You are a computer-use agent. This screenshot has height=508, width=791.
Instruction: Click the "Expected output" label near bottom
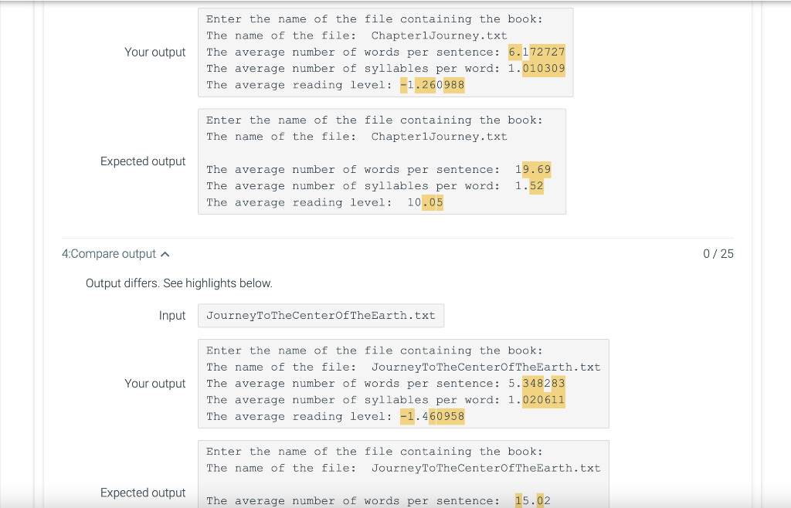[x=143, y=493]
